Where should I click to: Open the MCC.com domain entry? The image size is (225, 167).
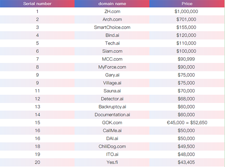click(x=112, y=59)
